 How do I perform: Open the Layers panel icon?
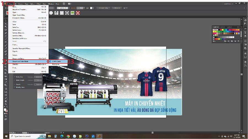point(245,62)
